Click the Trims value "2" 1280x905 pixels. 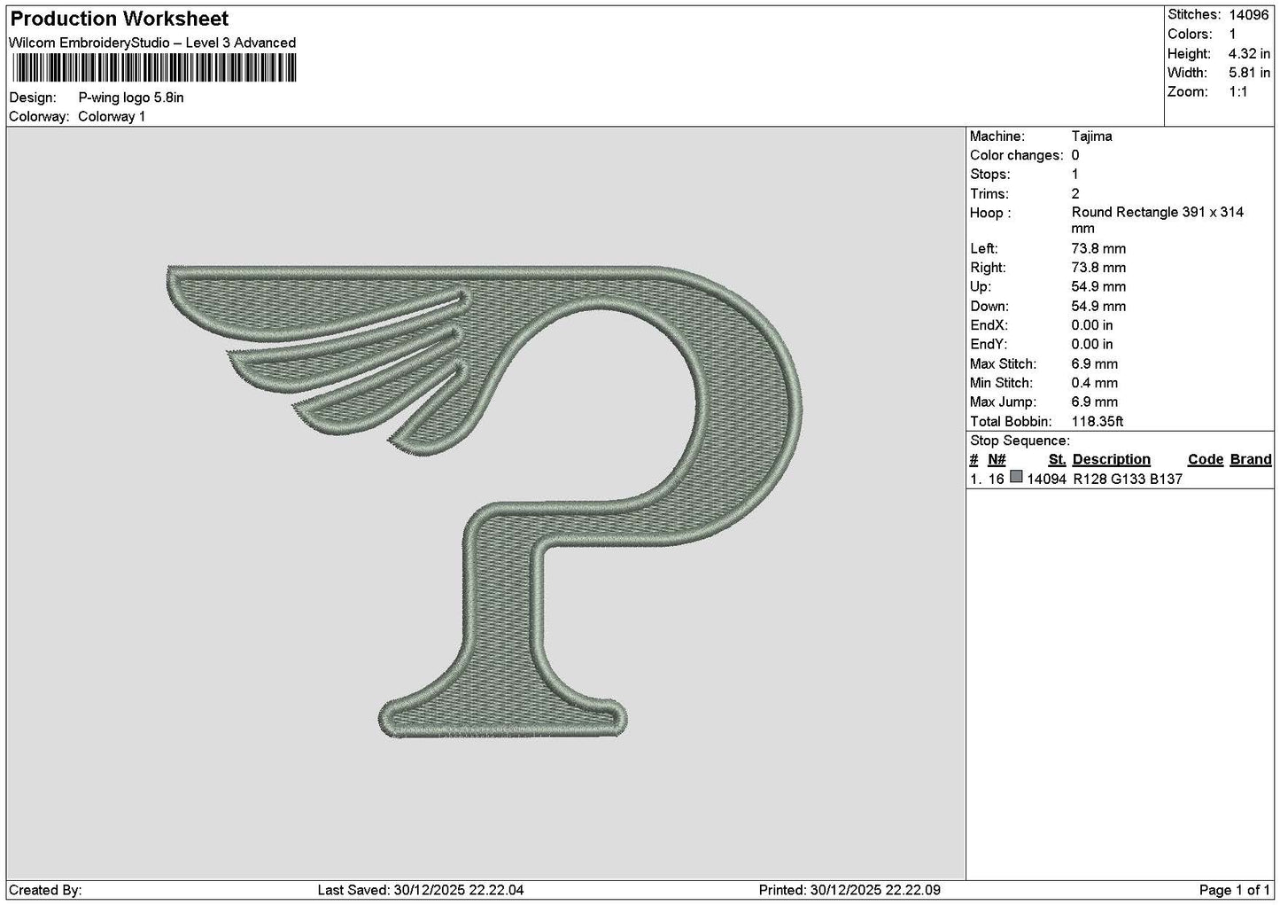point(1075,193)
